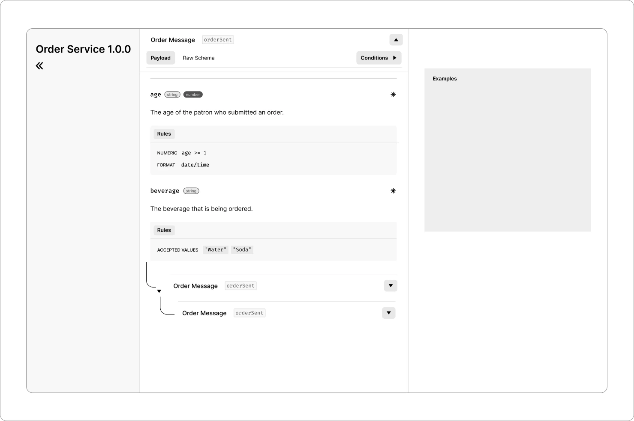Select the "Soda" accepted value

pyautogui.click(x=242, y=249)
